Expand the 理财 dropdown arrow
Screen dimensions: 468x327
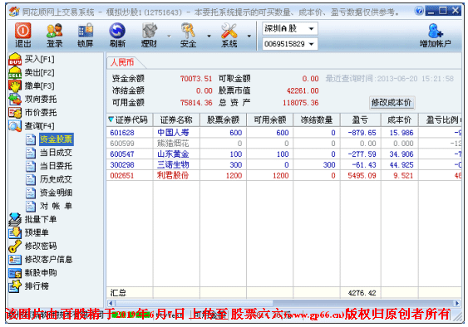click(169, 36)
